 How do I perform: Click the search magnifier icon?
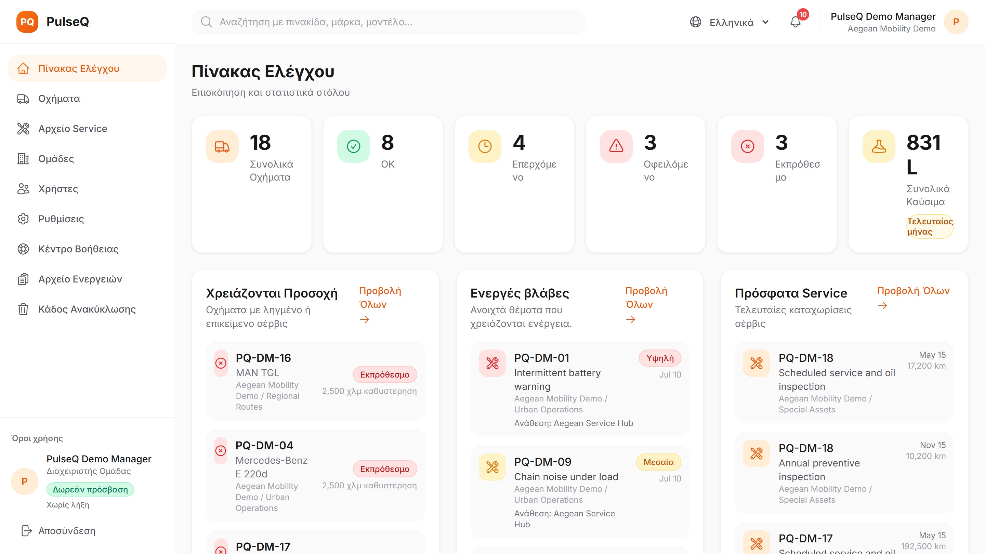coord(207,22)
